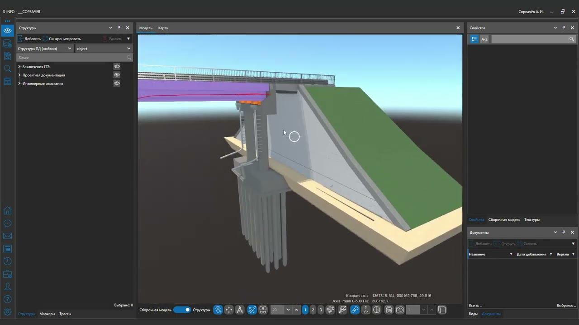Open the layout panels icon in left sidebar
This screenshot has height=325, width=579.
[x=7, y=81]
